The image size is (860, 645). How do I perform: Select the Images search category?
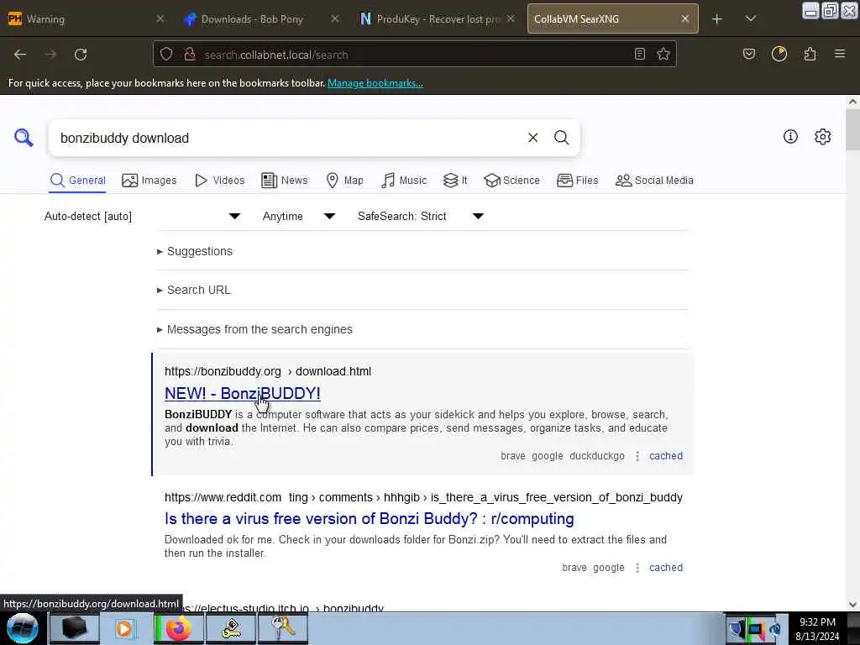click(149, 181)
